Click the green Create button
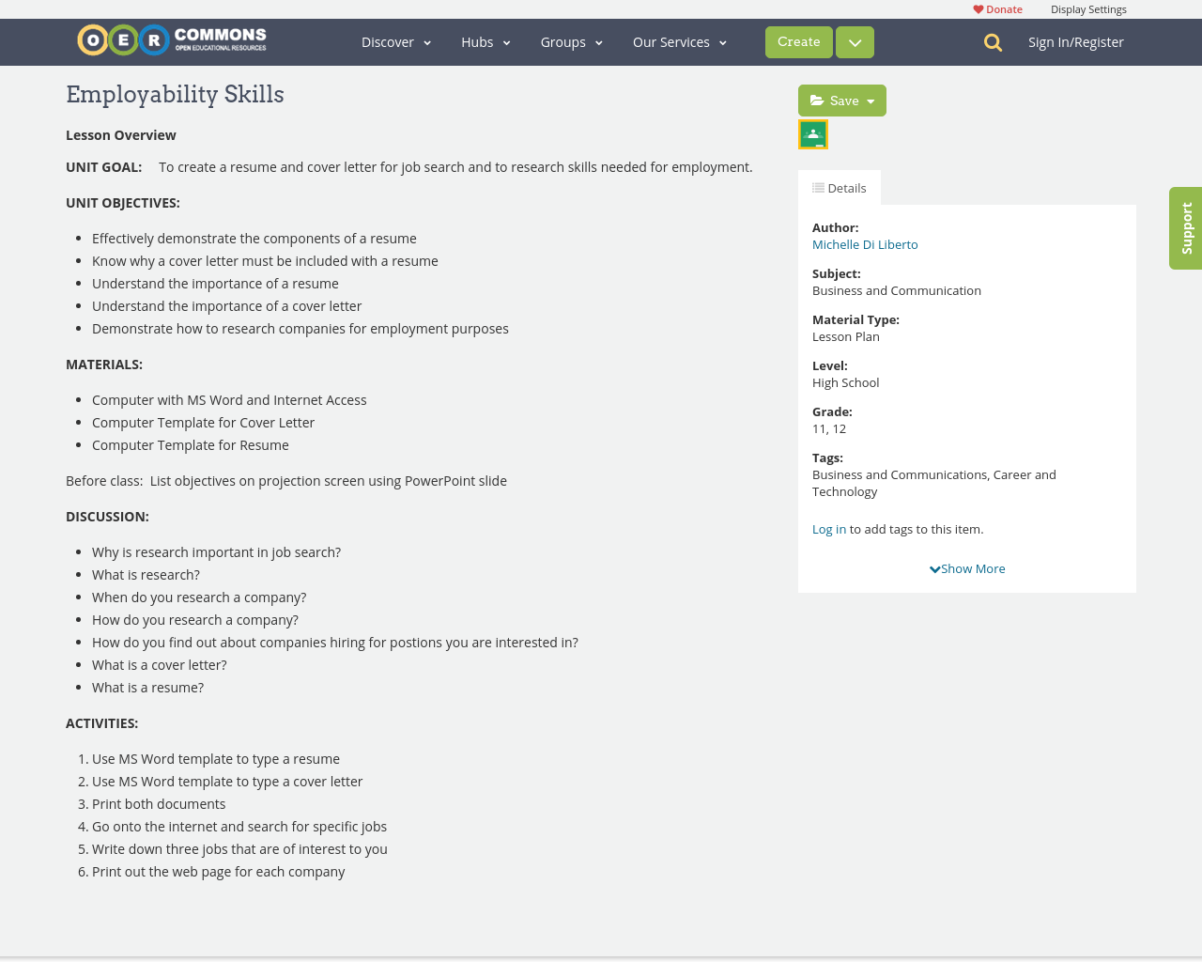This screenshot has height=962, width=1202. pyautogui.click(x=798, y=41)
